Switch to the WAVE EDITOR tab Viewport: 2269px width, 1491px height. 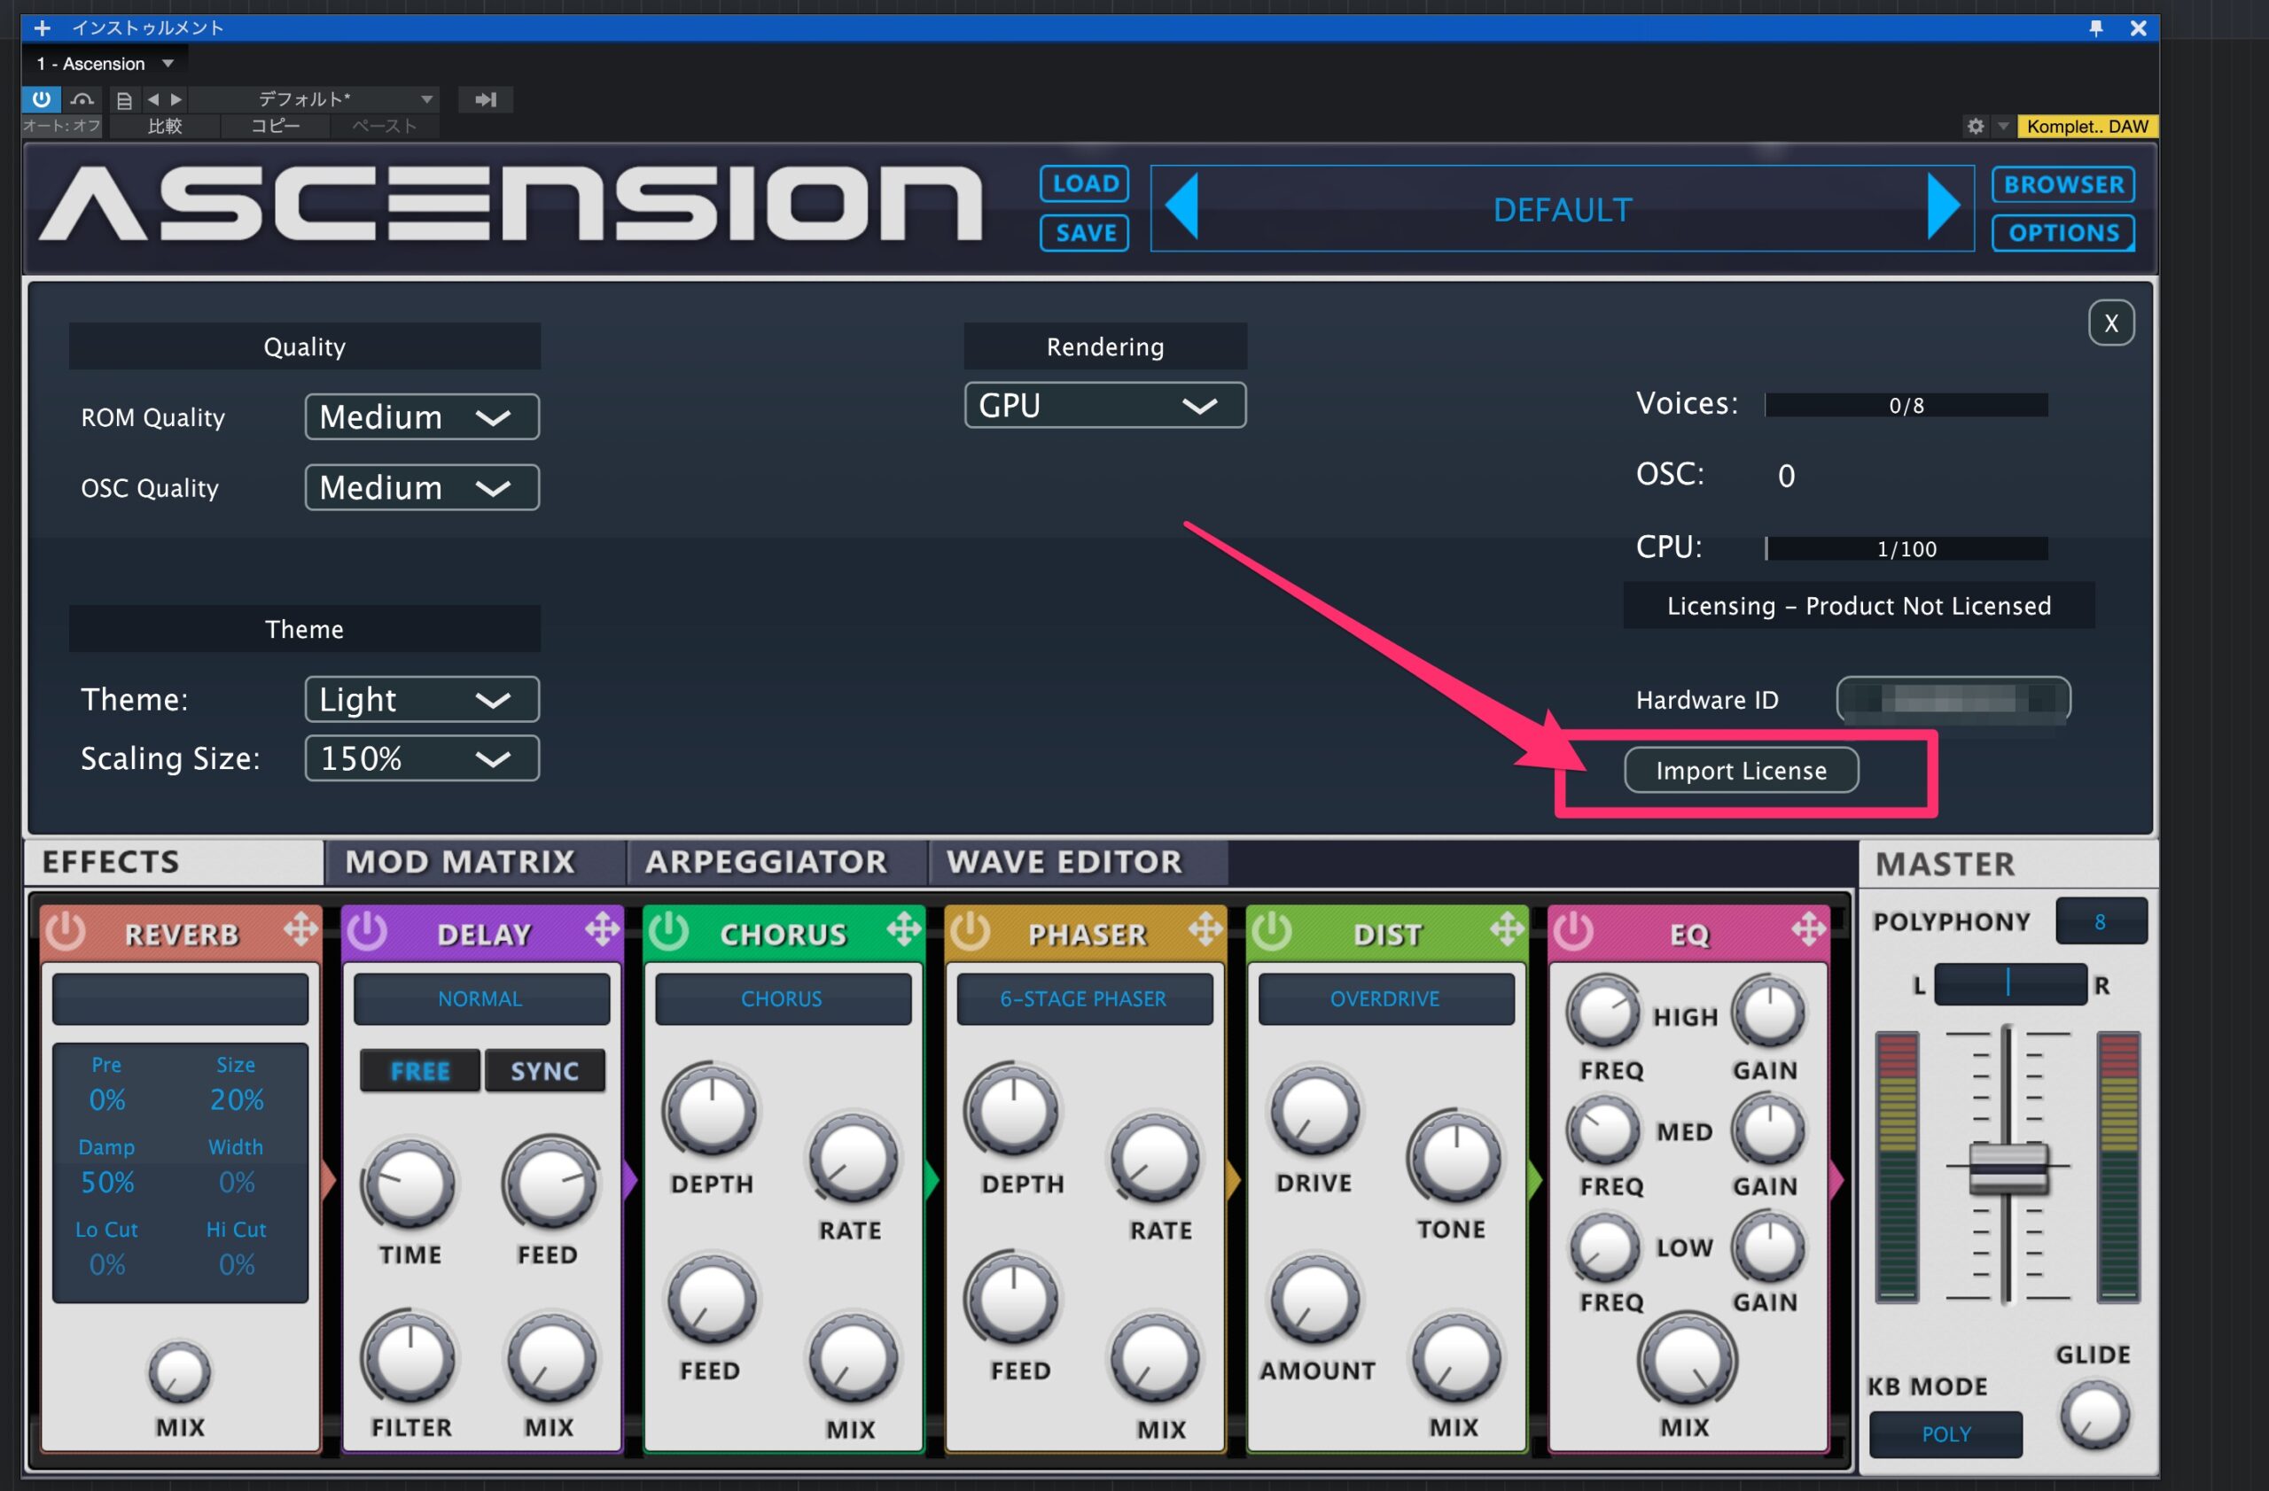1064,862
